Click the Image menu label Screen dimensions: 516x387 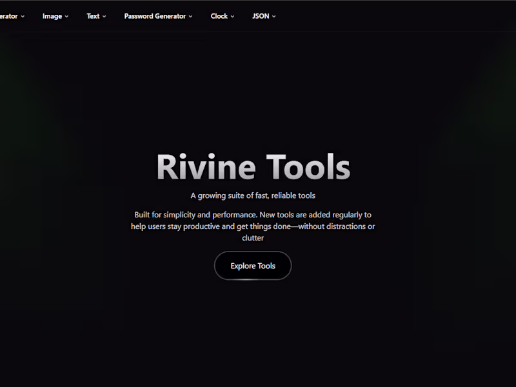52,16
